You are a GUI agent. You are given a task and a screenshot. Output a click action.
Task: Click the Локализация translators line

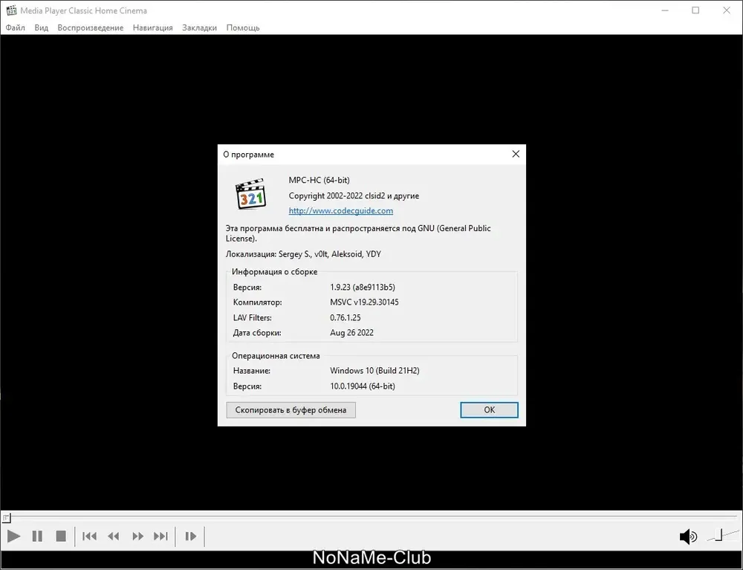click(303, 254)
